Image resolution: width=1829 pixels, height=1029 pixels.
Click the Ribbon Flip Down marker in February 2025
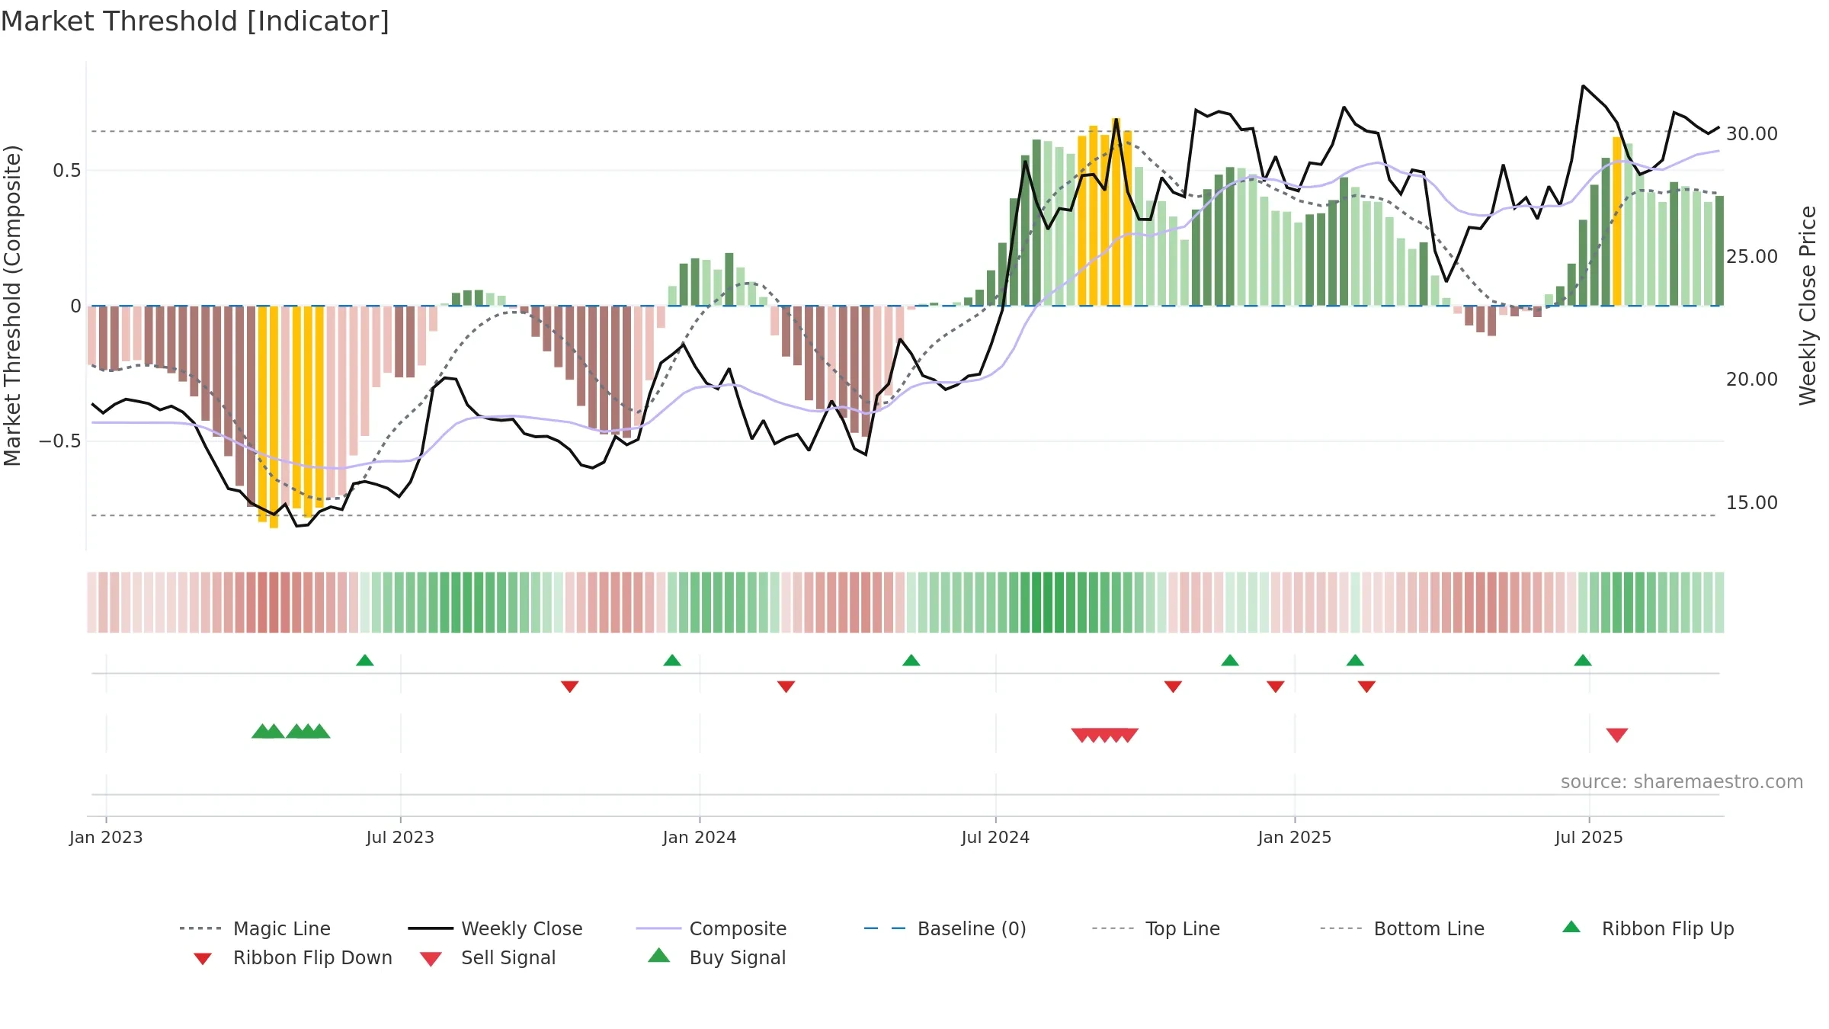pyautogui.click(x=1366, y=687)
